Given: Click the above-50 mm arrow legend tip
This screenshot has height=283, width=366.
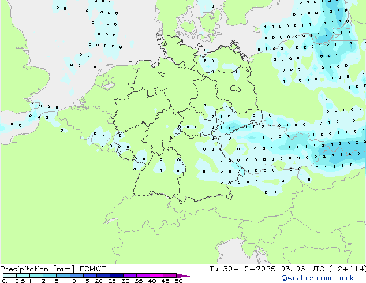Looking at the screenshot, I should (183, 275).
